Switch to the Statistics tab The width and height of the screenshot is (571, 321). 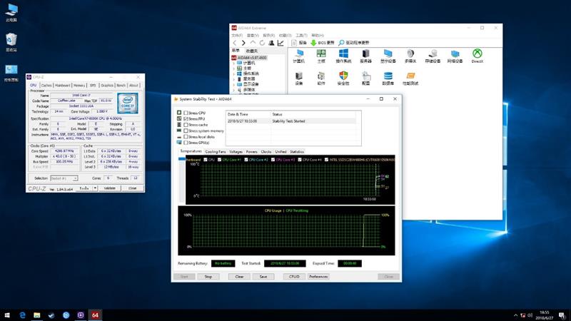(x=297, y=152)
